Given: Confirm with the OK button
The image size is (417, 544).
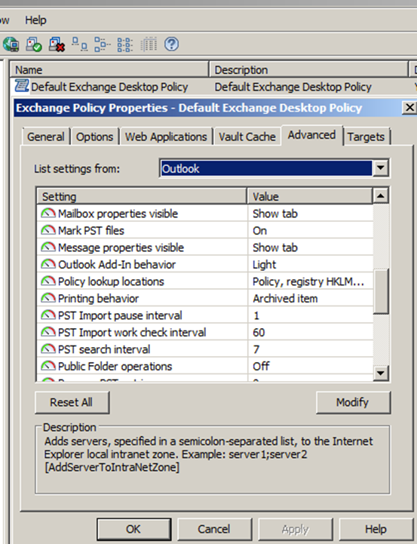Looking at the screenshot, I should point(133,529).
